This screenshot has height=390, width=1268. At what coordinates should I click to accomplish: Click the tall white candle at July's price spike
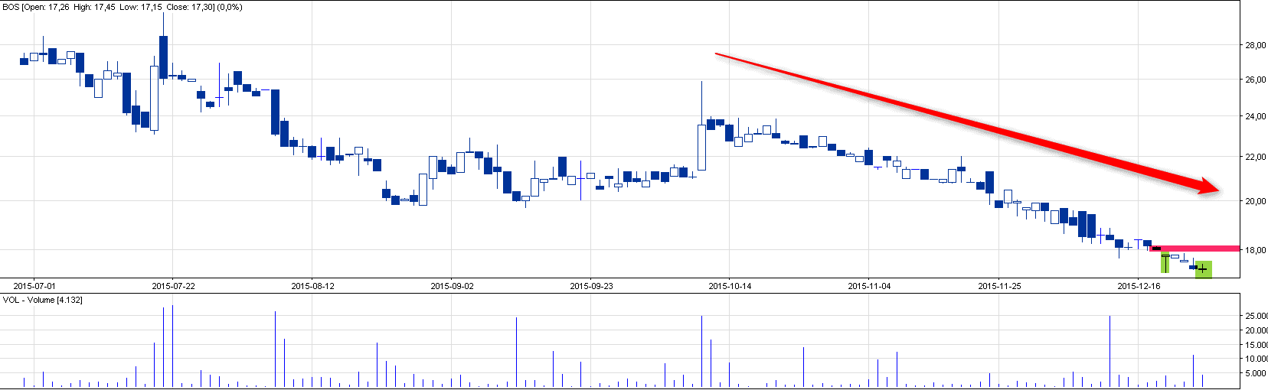point(155,98)
